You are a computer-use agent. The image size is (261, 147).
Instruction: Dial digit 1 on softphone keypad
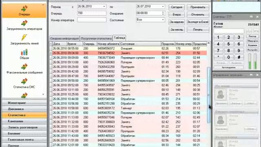click(218, 37)
